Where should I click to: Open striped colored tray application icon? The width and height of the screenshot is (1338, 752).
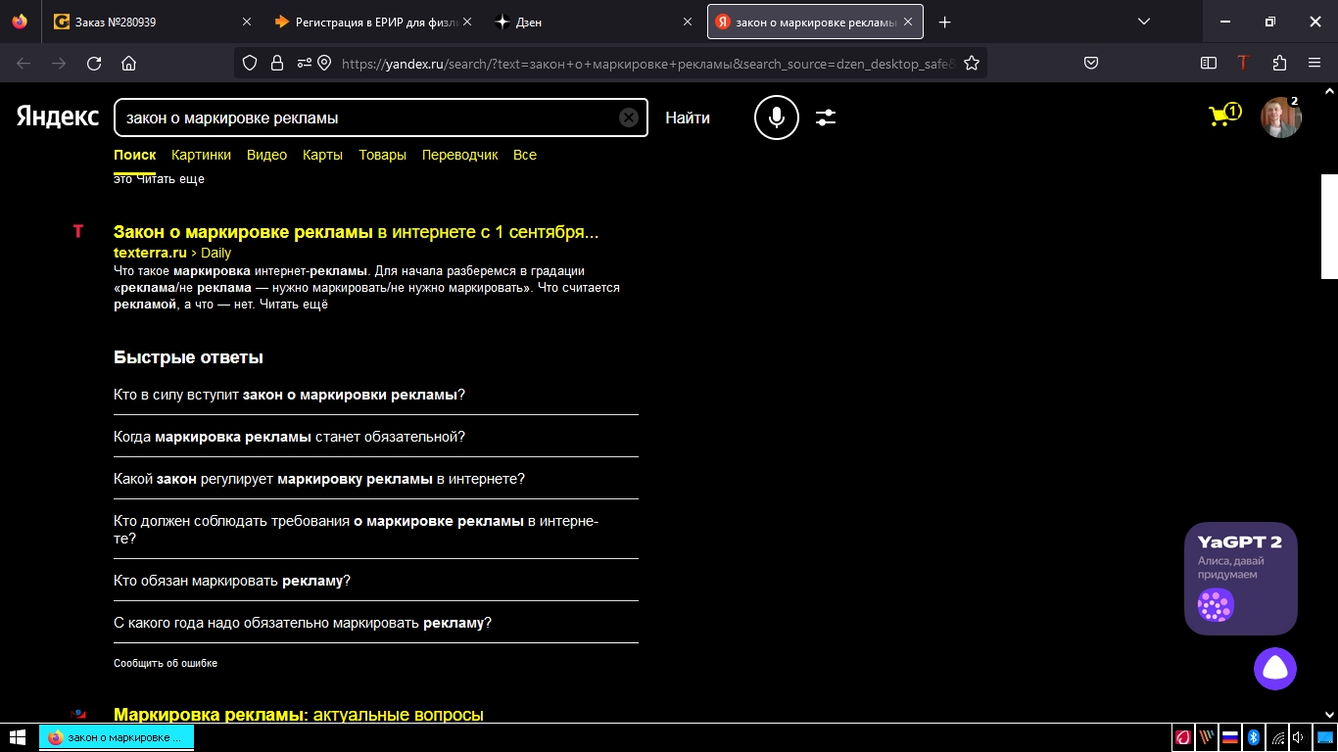tap(1207, 737)
